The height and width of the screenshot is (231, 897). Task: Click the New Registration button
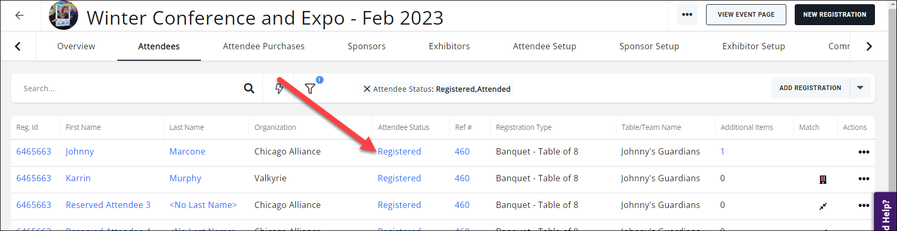tap(835, 15)
